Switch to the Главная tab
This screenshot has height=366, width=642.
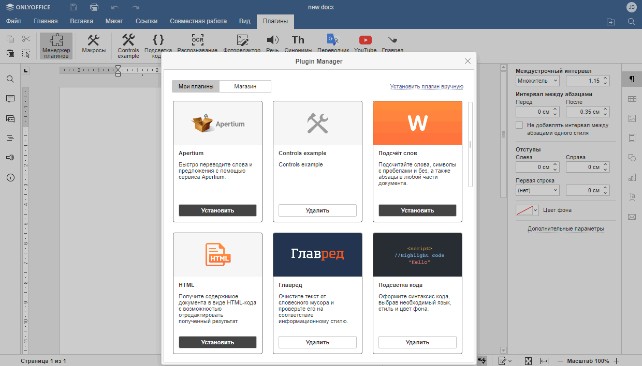pos(46,21)
